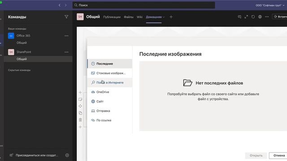Open the Домашняя tab dropdown chevron
Viewport: 287px width, 161px height.
(x=164, y=17)
